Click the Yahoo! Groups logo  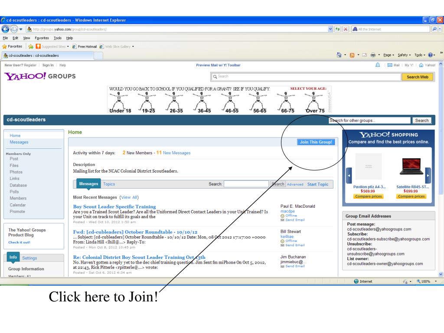pos(40,76)
